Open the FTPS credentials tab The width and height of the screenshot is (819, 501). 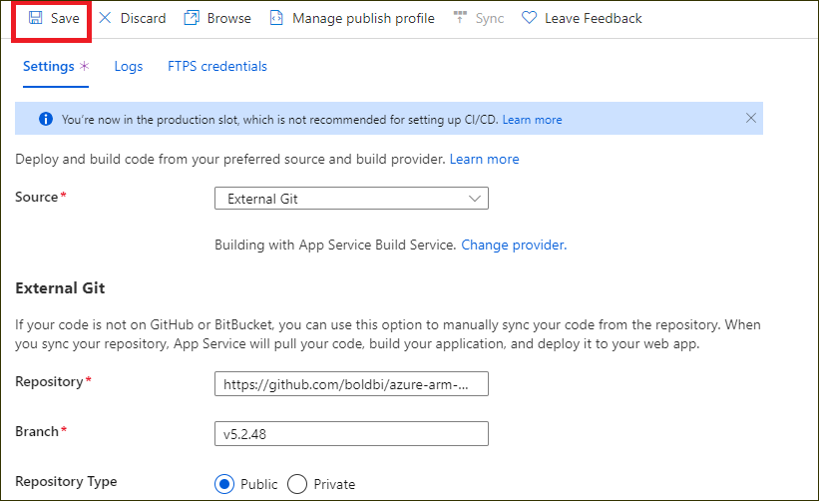coord(217,67)
